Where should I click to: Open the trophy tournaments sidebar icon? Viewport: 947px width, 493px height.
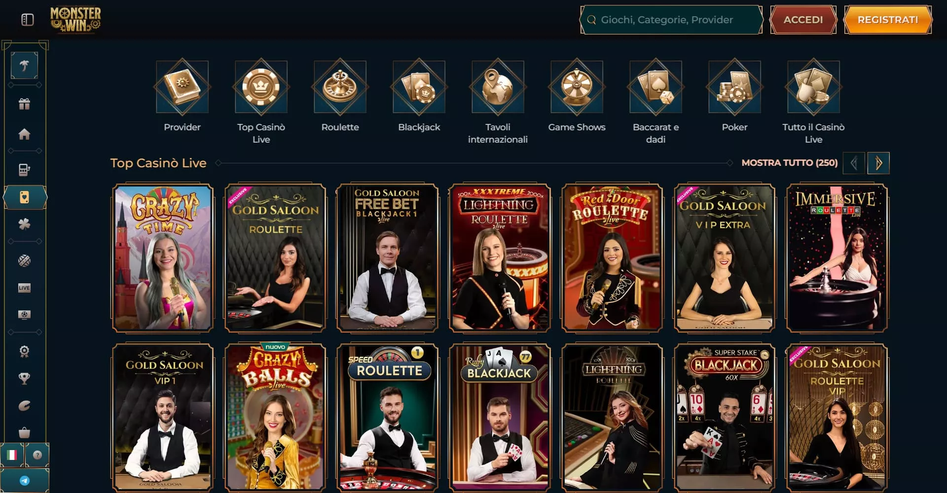click(24, 379)
